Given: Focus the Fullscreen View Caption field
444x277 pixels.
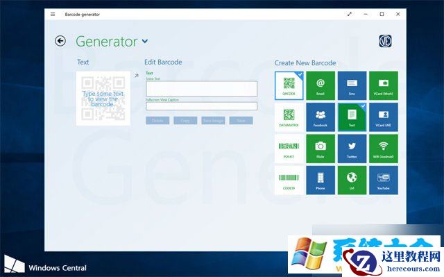Looking at the screenshot, I should 202,106.
